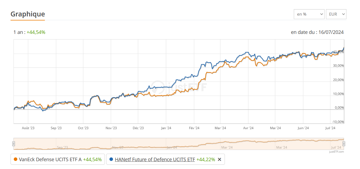Click the blue dot beside HANetf Future
360x169 pixels.
111,159
